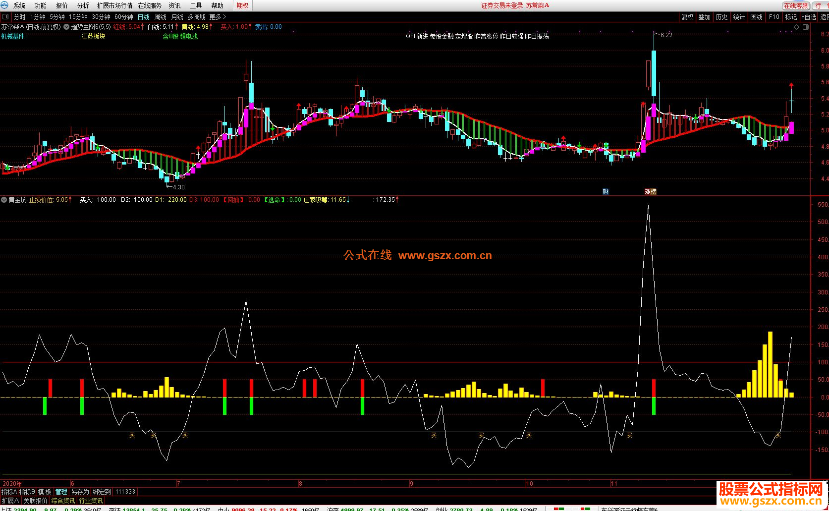Open the 关联报价 tab

[x=35, y=501]
